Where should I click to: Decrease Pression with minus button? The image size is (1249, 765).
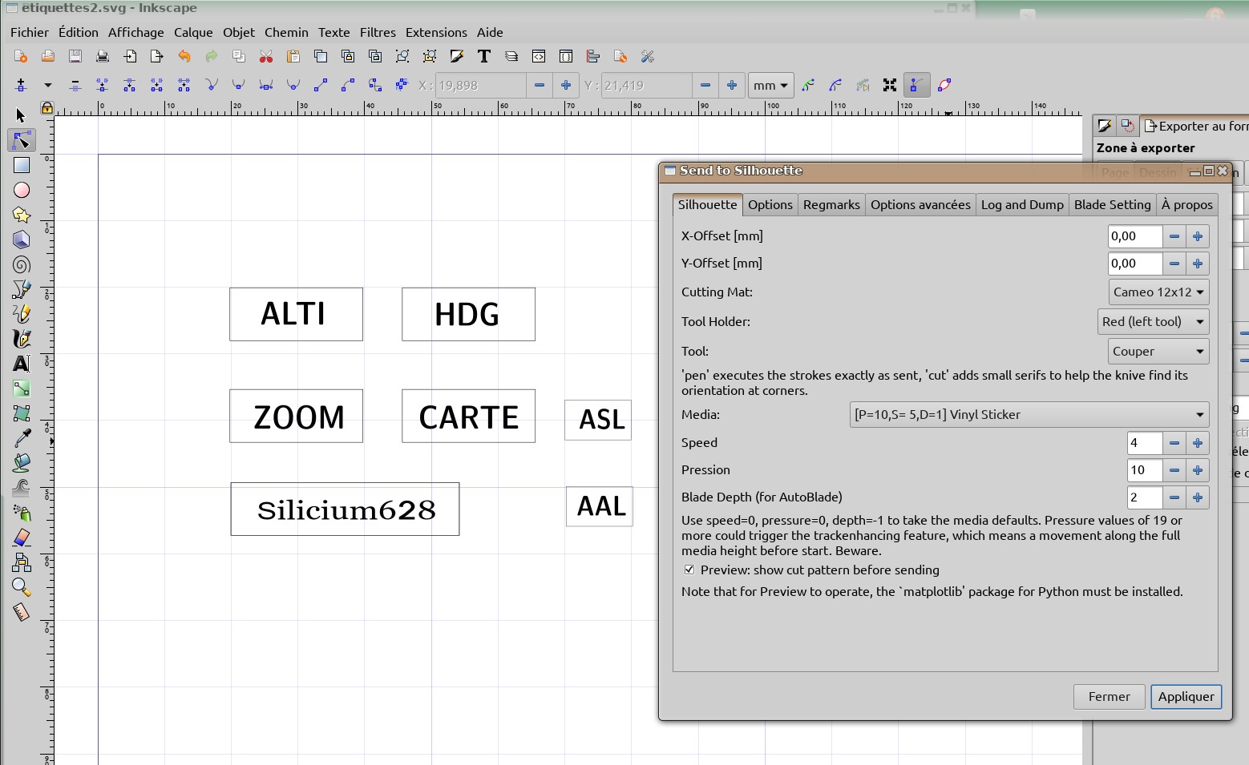(x=1174, y=470)
